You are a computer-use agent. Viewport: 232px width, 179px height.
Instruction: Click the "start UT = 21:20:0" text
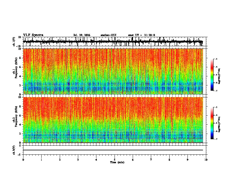point(141,35)
